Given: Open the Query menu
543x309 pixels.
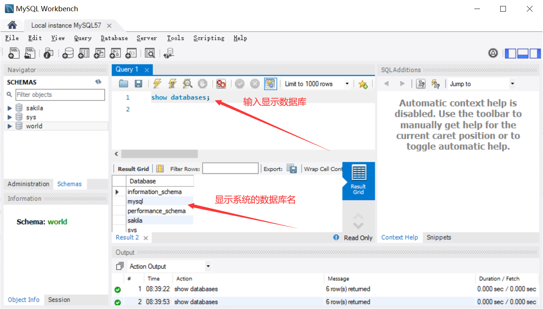Looking at the screenshot, I should 82,38.
